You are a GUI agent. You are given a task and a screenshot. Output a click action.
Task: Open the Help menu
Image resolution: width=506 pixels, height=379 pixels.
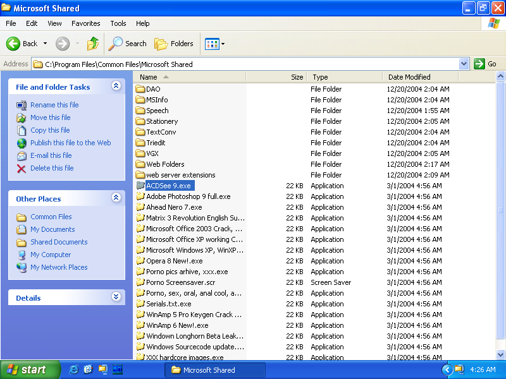point(143,23)
